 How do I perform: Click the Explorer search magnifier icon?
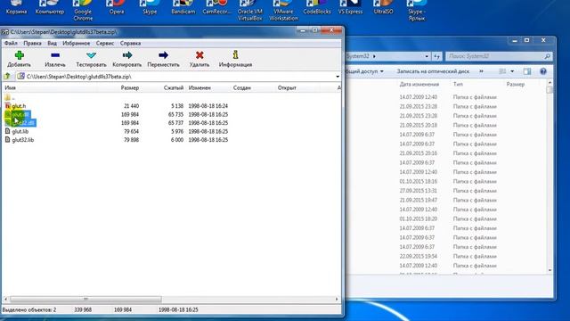pos(547,56)
